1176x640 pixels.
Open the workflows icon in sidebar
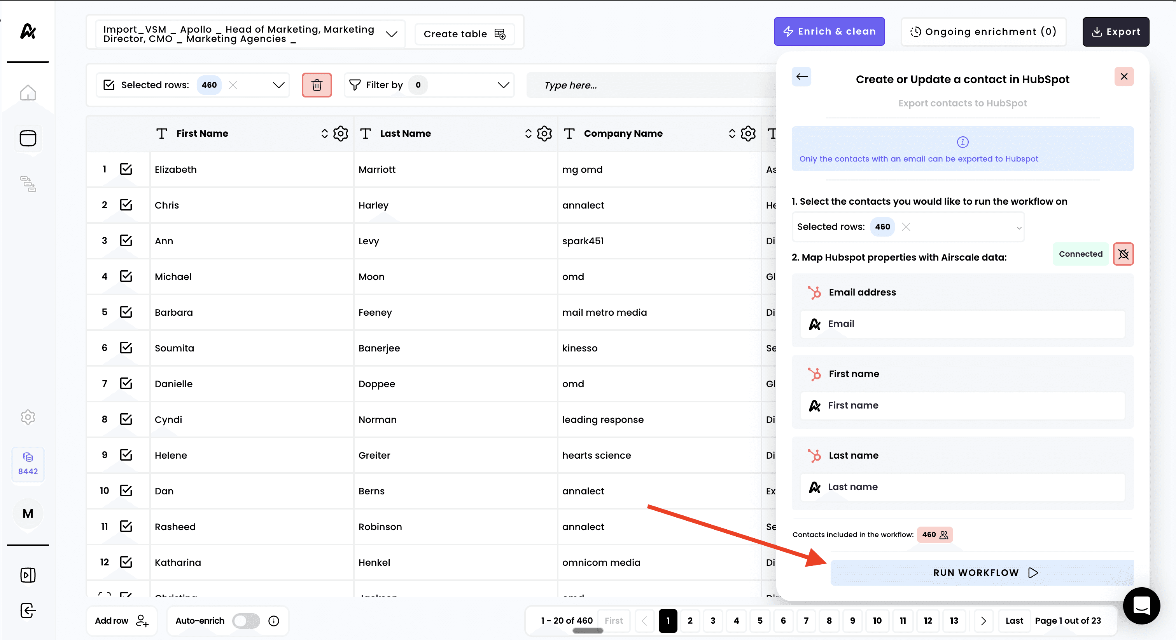(28, 184)
